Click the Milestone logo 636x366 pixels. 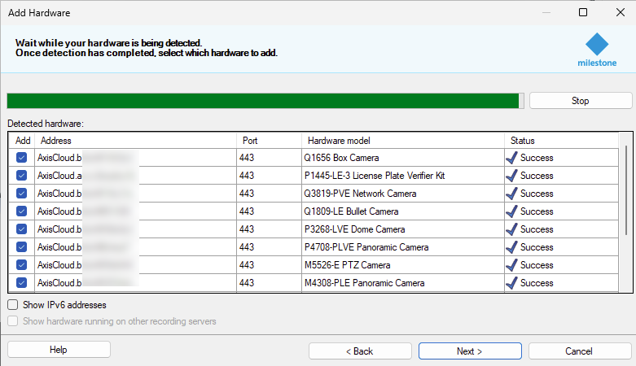pyautogui.click(x=597, y=50)
